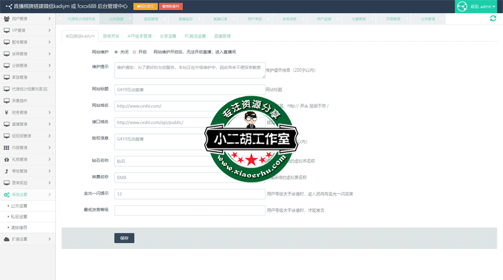503x280 pixels.
Task: Click the 保存 save button
Action: [x=124, y=238]
